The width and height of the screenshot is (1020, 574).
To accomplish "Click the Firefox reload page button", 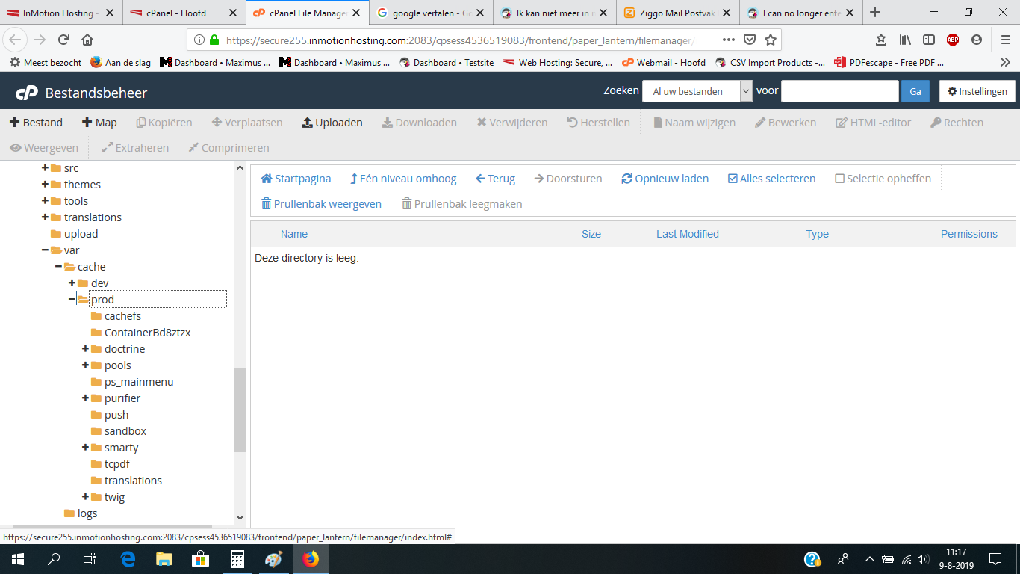I will [63, 40].
